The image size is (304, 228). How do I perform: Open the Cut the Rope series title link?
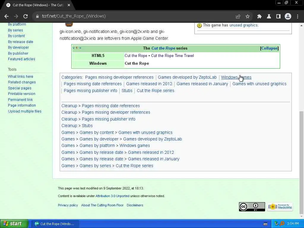pyautogui.click(x=163, y=48)
